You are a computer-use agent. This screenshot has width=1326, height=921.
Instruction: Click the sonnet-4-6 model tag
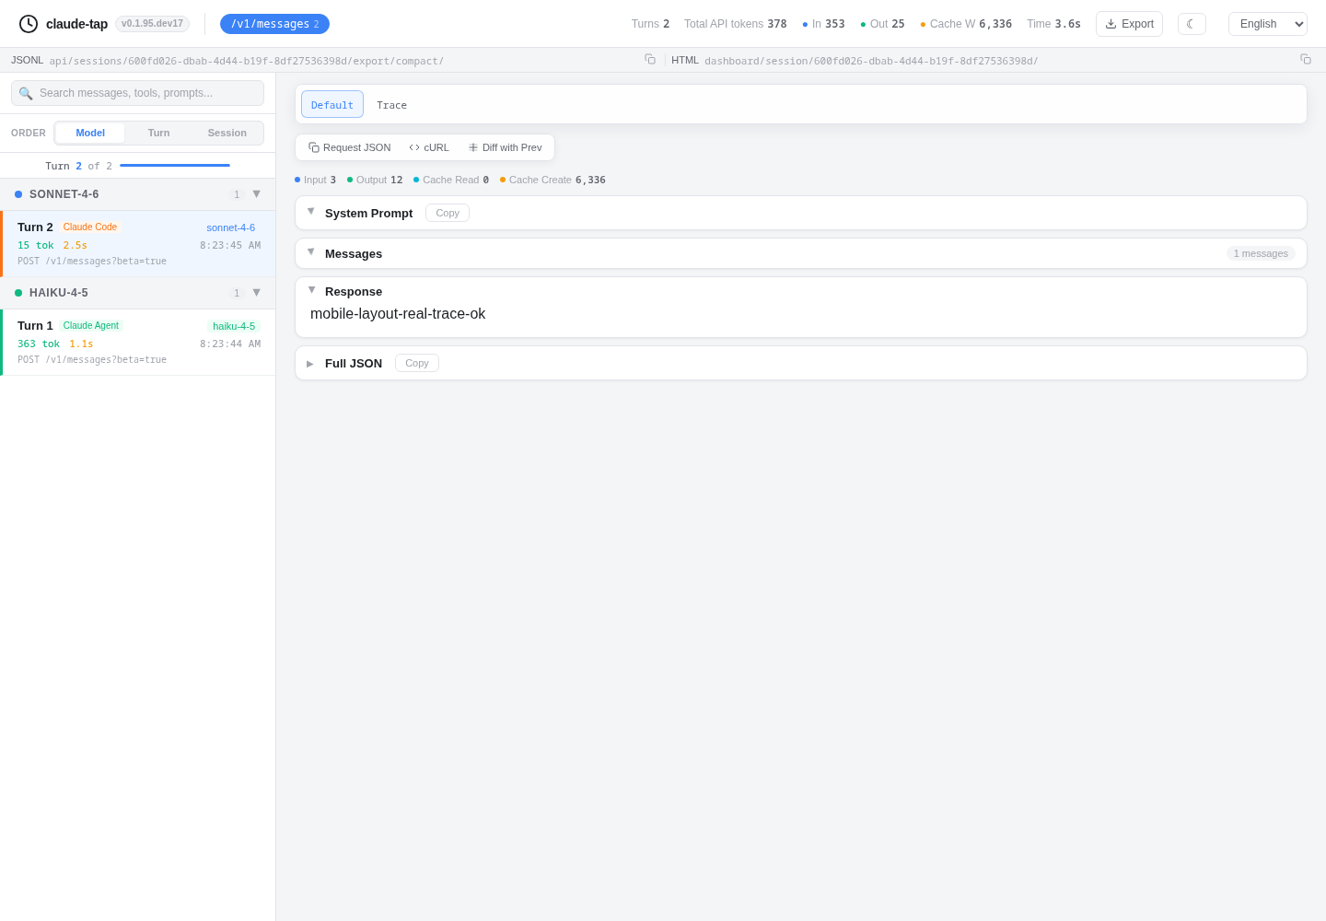point(230,227)
